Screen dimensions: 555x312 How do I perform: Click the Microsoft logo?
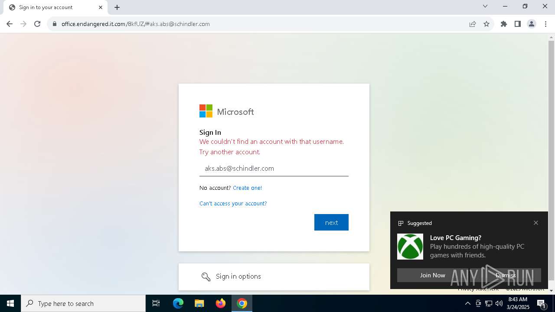227,111
